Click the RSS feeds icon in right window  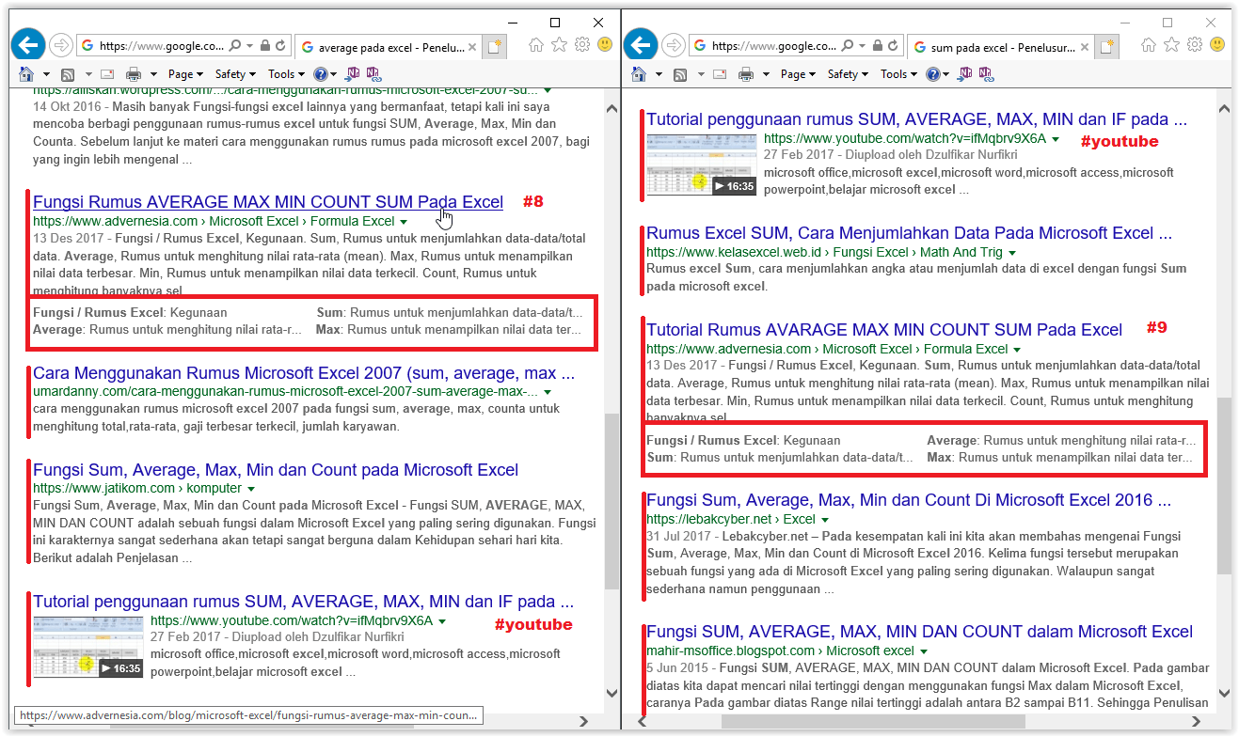tap(680, 74)
